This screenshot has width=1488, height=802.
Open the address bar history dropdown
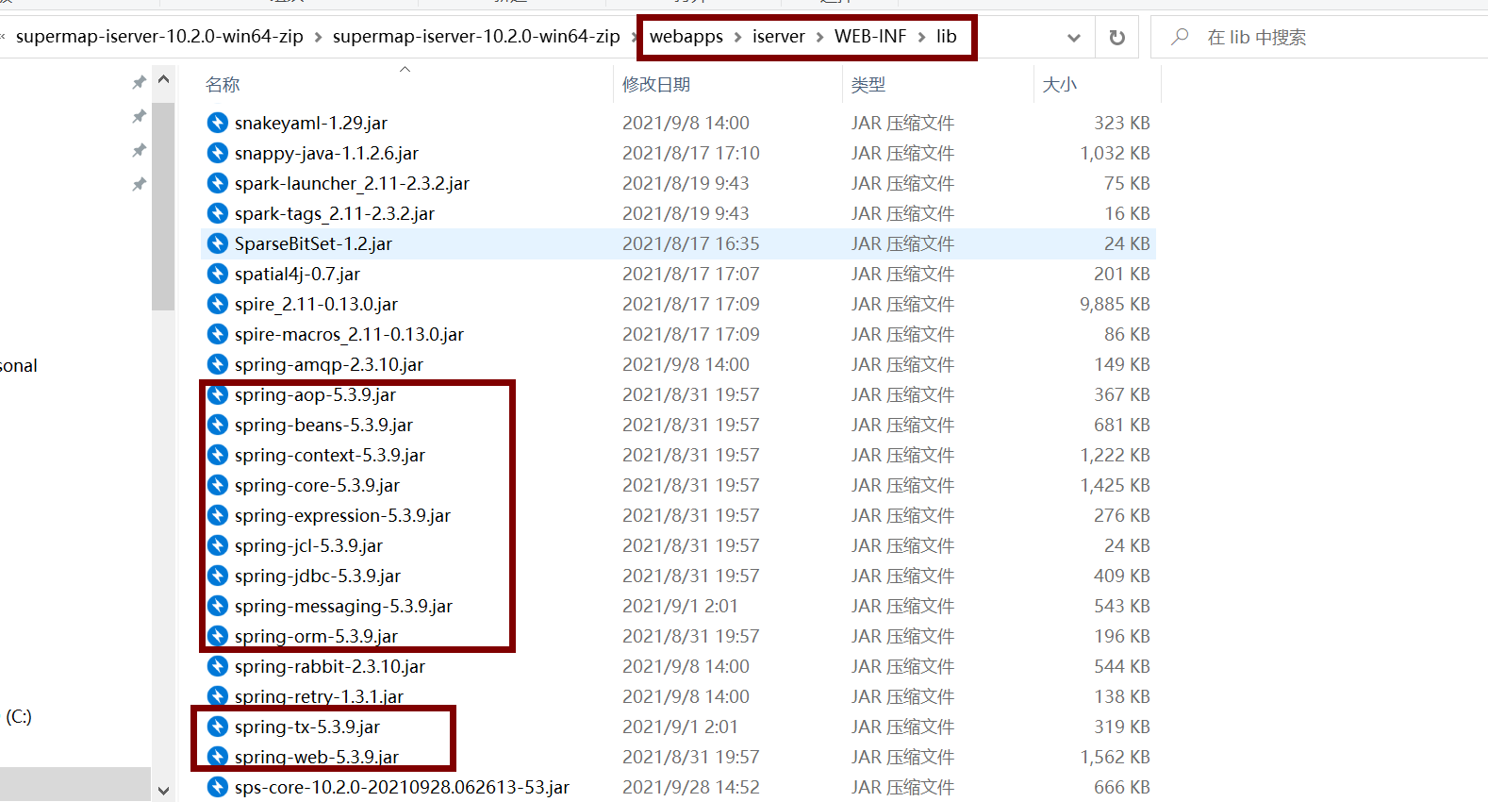[1073, 38]
